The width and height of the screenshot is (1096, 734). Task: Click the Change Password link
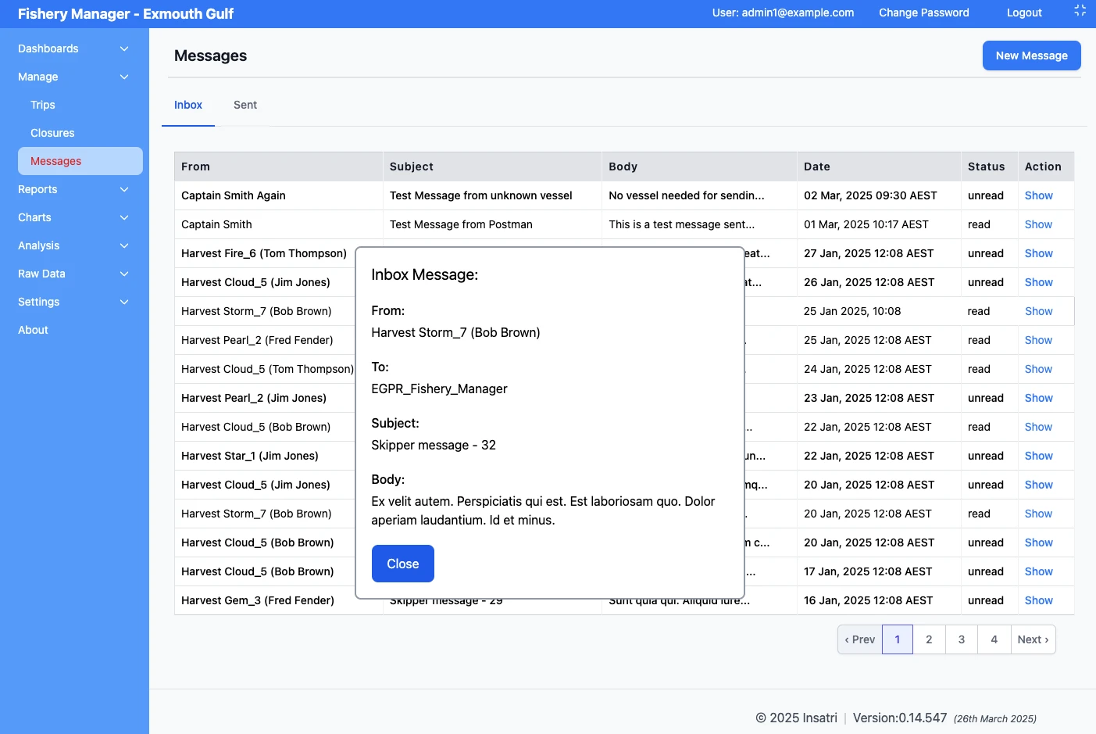(923, 13)
